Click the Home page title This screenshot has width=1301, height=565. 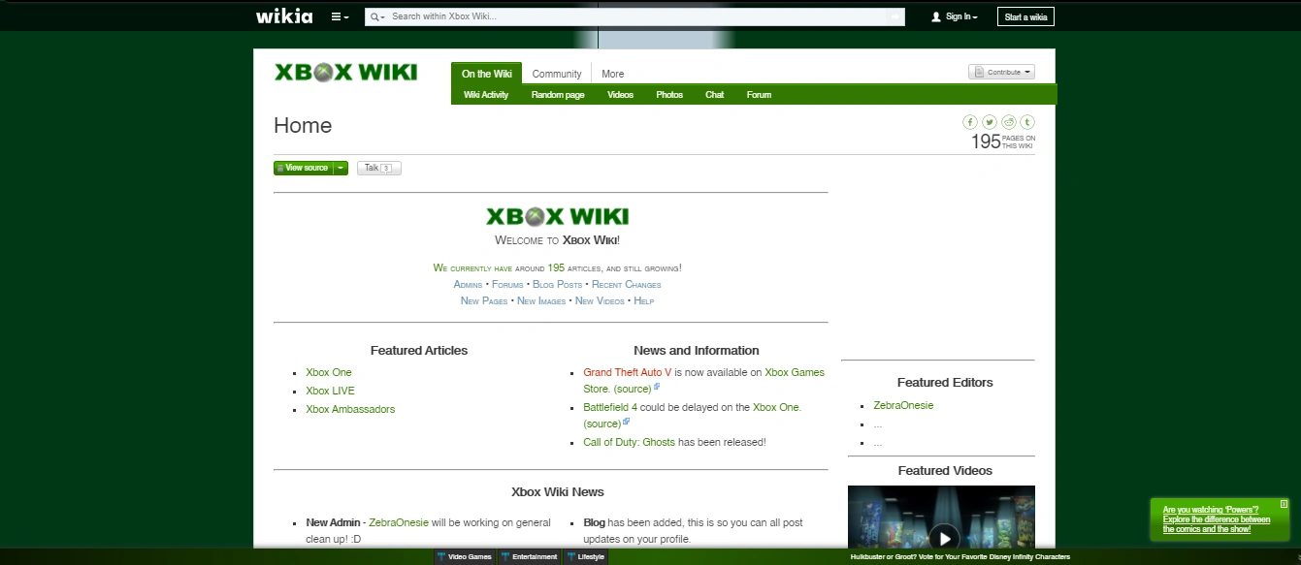point(303,125)
